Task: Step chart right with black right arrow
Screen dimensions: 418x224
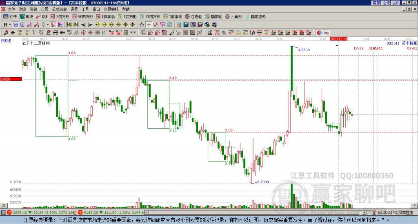Action: tap(90, 25)
